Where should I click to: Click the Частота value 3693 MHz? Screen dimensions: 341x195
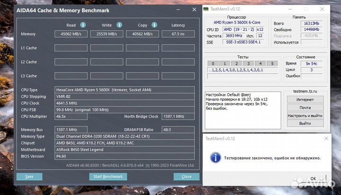click(x=234, y=35)
